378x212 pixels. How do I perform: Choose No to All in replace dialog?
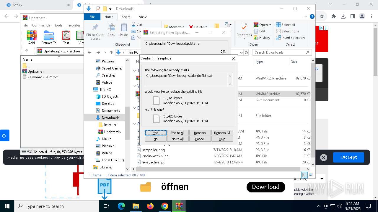(x=177, y=139)
